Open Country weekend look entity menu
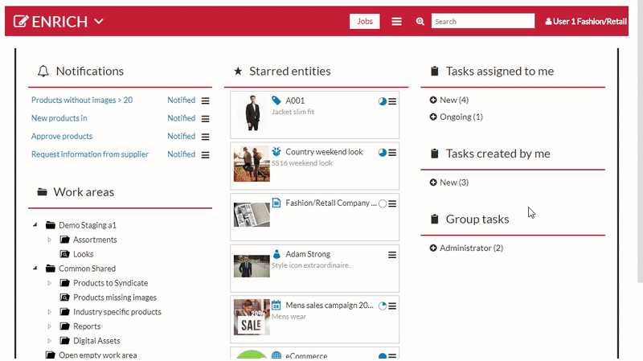Viewport: 643px width, 361px height. click(x=392, y=153)
